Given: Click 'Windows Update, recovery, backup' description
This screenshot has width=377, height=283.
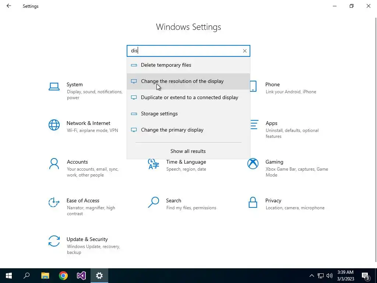Looking at the screenshot, I should 93,249.
